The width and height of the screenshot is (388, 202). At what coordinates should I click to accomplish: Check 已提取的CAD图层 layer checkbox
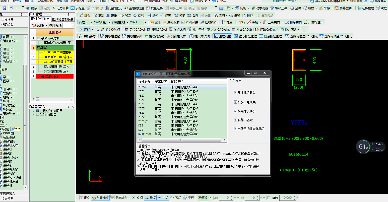click(37, 111)
